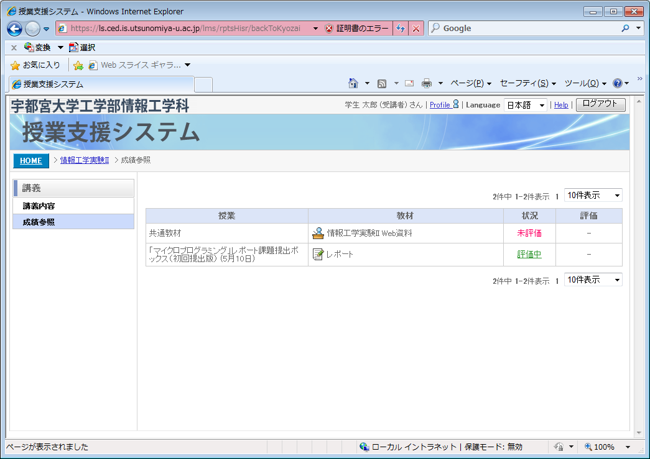Click the 情報工学実験II breadcrumb link
650x459 pixels.
(84, 160)
